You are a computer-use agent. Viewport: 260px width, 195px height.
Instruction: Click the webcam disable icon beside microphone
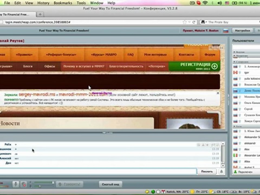pos(24,184)
